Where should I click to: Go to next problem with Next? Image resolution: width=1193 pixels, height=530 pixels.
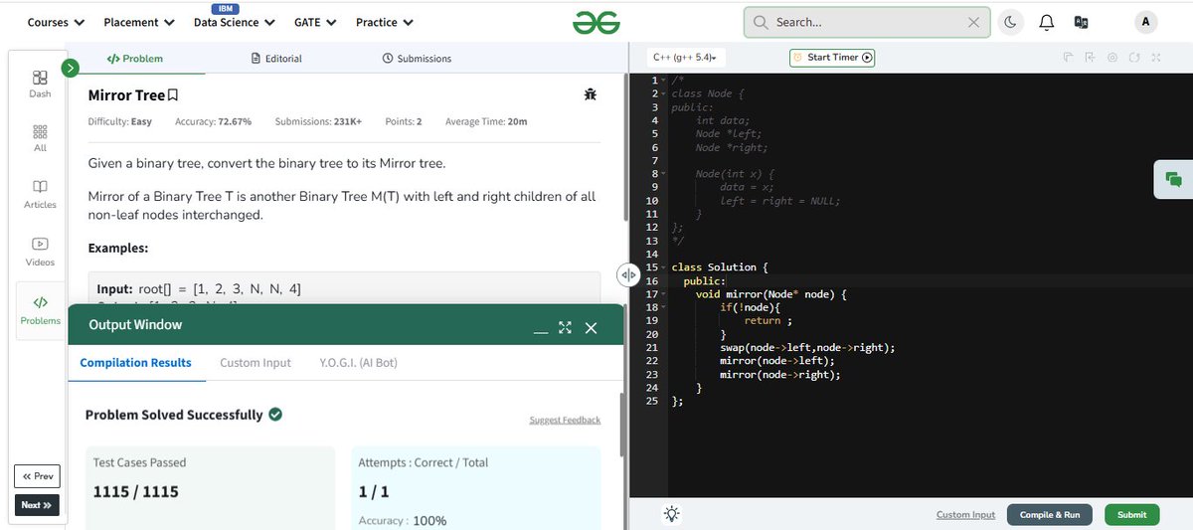pos(37,505)
